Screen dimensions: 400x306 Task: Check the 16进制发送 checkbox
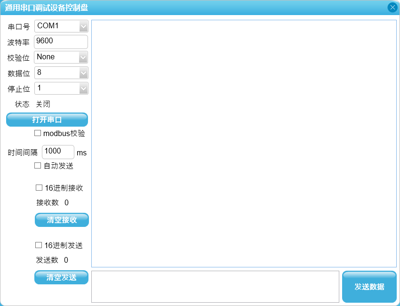[x=39, y=245]
